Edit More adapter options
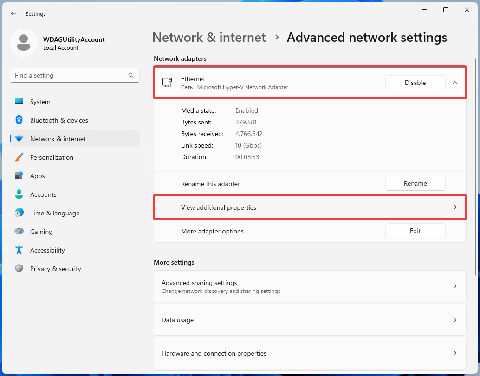Viewport: 480px width, 376px height. 415,231
